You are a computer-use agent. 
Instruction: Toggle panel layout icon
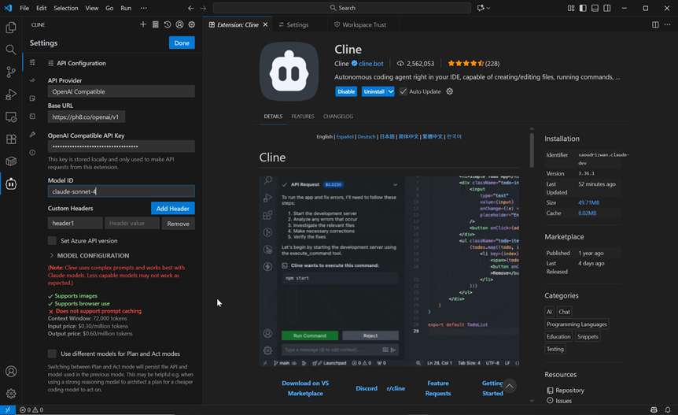pos(595,8)
